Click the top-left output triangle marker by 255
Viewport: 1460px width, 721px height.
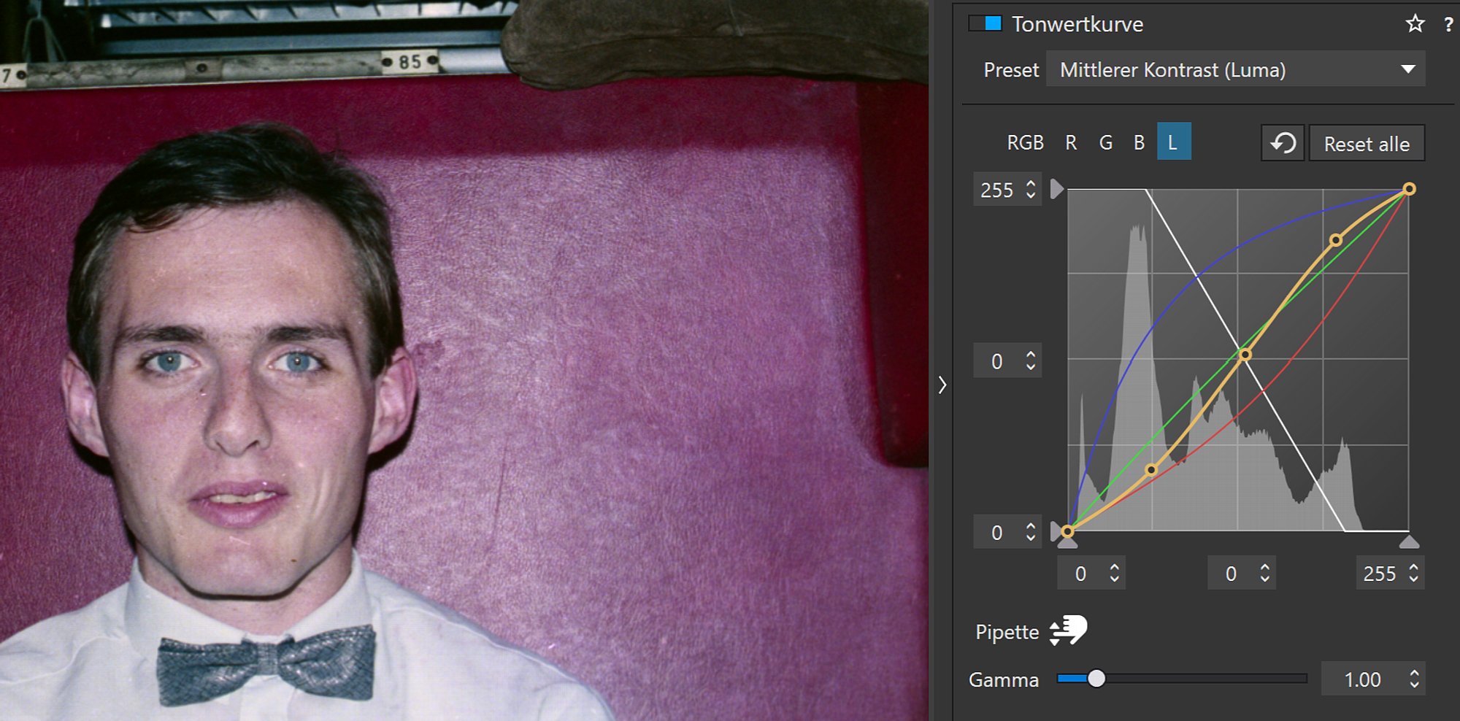[x=1056, y=189]
